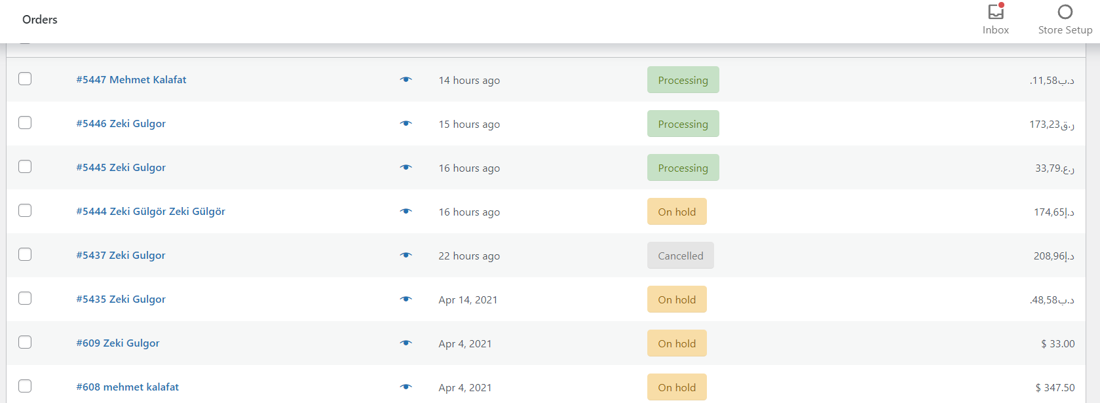The image size is (1100, 403).
Task: Show preview of order #5444
Action: coord(406,211)
